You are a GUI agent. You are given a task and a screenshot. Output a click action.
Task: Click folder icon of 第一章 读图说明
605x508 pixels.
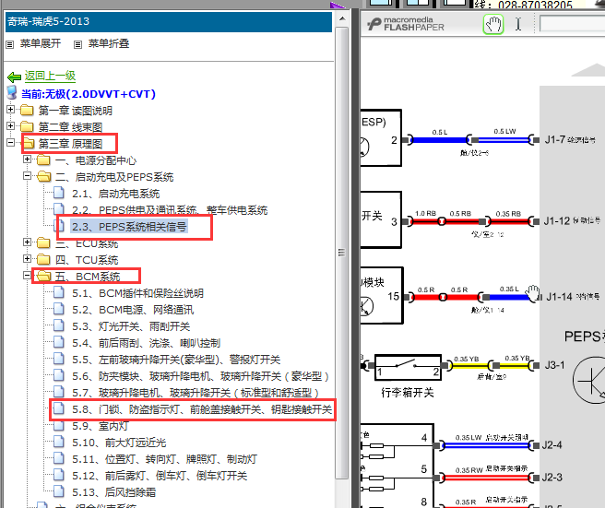27,111
